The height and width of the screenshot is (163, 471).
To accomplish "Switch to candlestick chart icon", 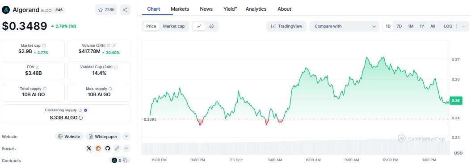I will [211, 26].
